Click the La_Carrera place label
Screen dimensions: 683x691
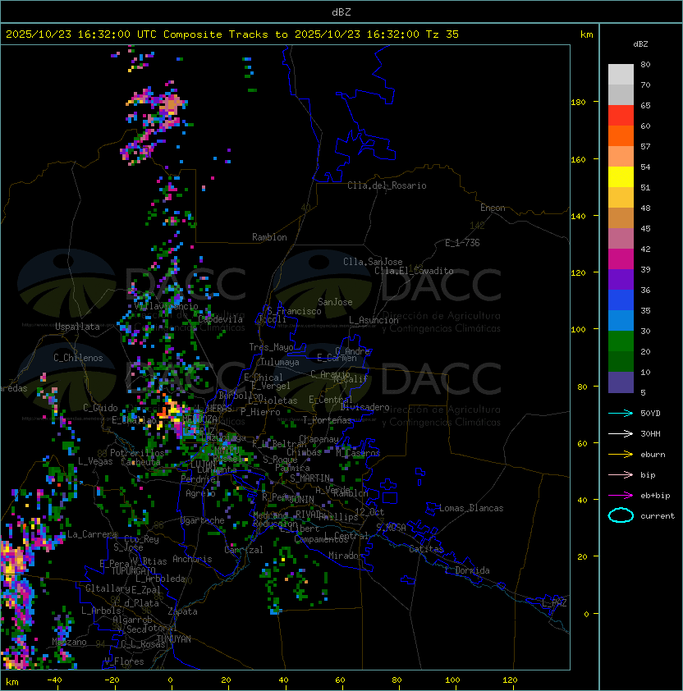pos(92,534)
